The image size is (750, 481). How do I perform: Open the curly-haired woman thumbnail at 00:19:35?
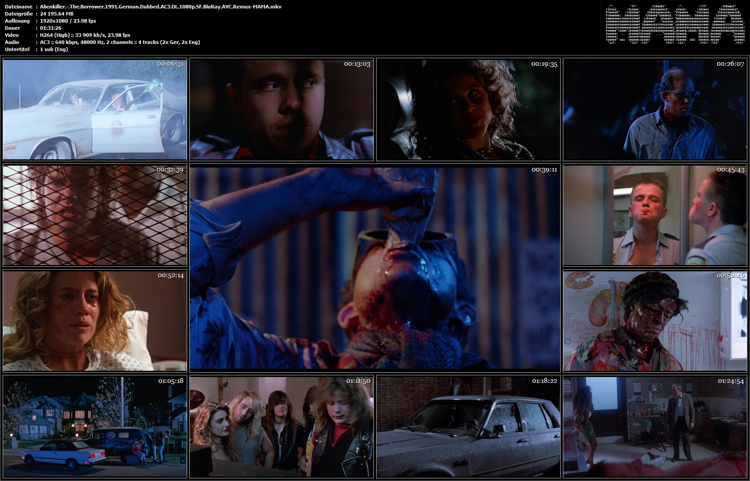click(x=468, y=109)
